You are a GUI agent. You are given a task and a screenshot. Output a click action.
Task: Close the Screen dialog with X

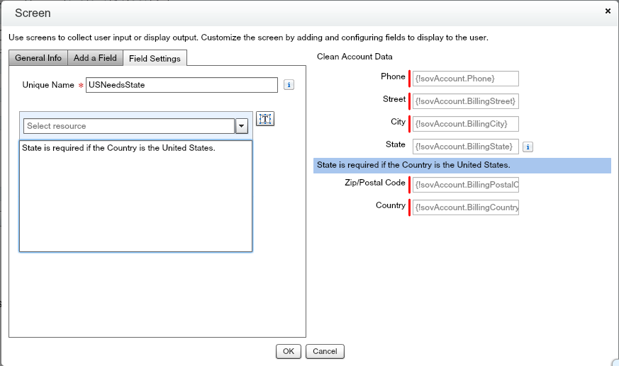pyautogui.click(x=608, y=11)
